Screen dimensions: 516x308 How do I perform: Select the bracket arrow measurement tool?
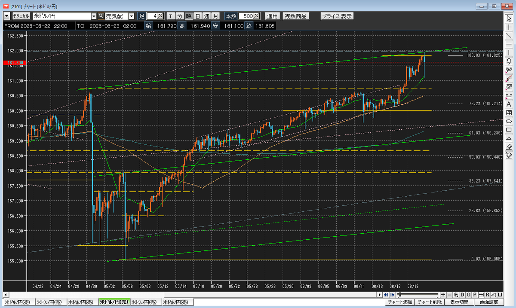[509, 95]
